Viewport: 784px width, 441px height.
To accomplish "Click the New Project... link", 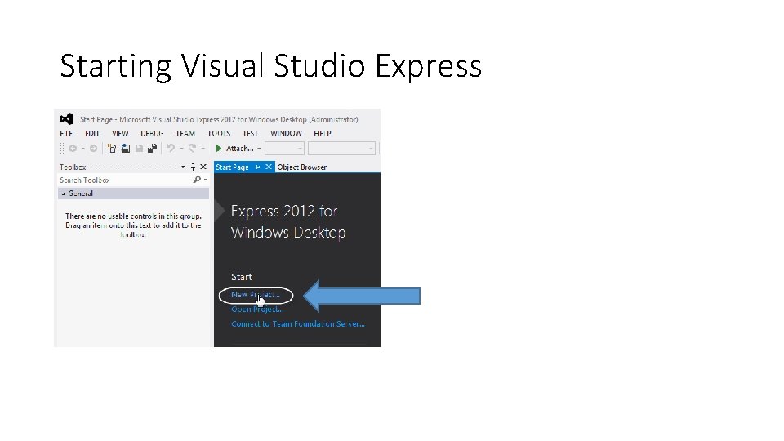I will pyautogui.click(x=256, y=295).
